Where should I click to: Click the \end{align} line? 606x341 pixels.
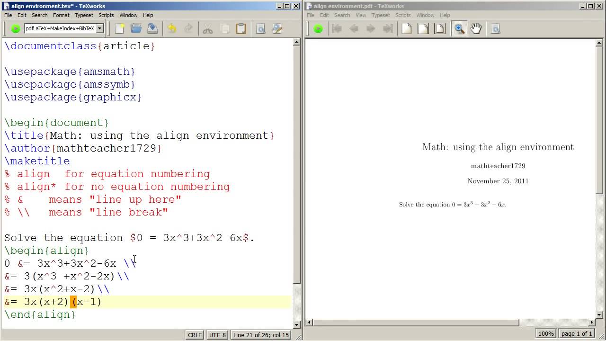[x=40, y=314]
